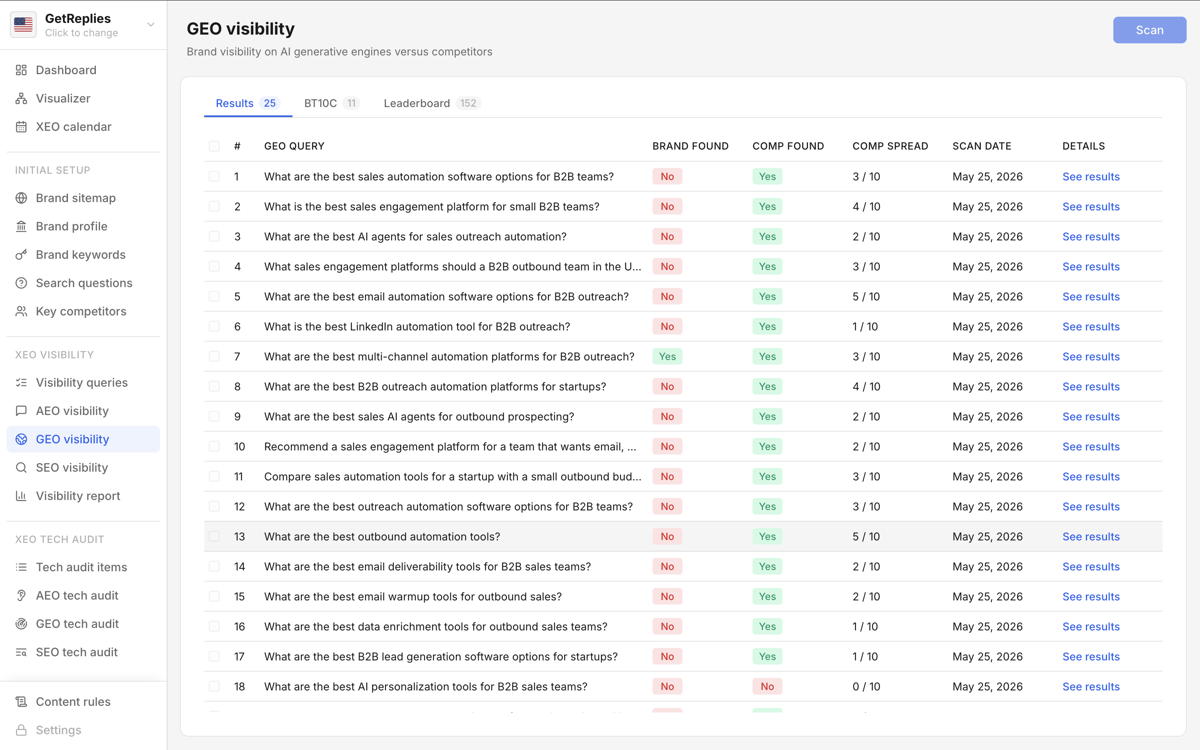Image resolution: width=1200 pixels, height=750 pixels.
Task: Switch to the Leaderboard tab
Action: tap(432, 103)
